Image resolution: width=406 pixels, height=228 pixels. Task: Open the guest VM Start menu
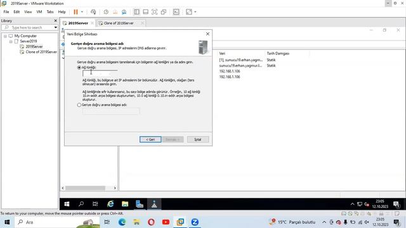pos(67,204)
